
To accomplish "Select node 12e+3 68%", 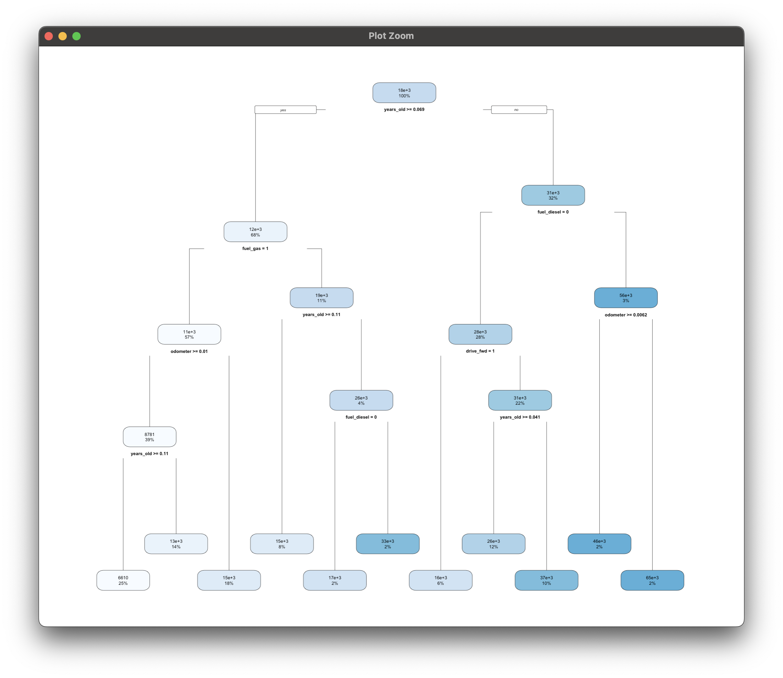I will coord(255,232).
